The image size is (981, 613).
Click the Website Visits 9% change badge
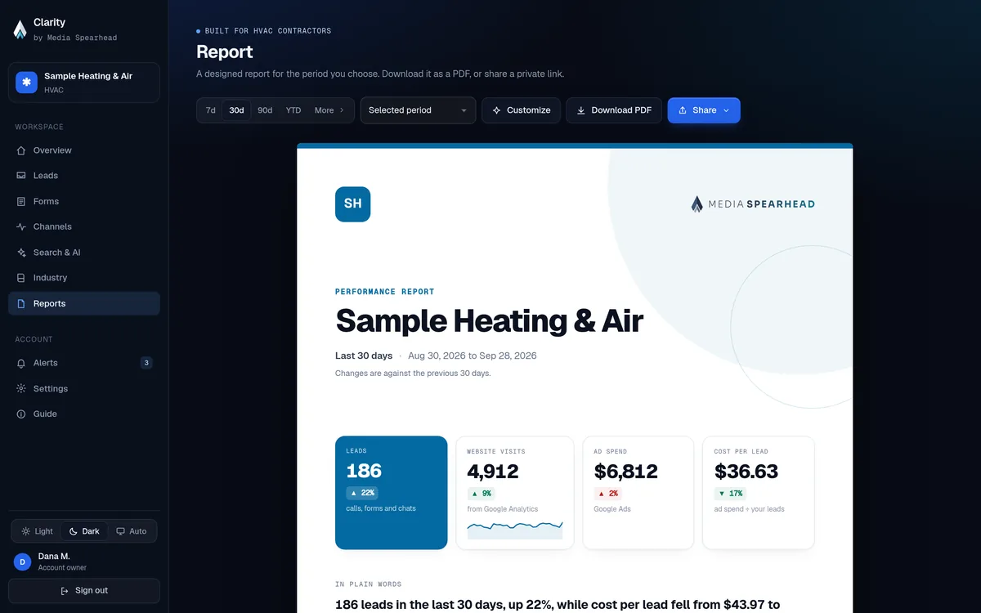point(481,494)
